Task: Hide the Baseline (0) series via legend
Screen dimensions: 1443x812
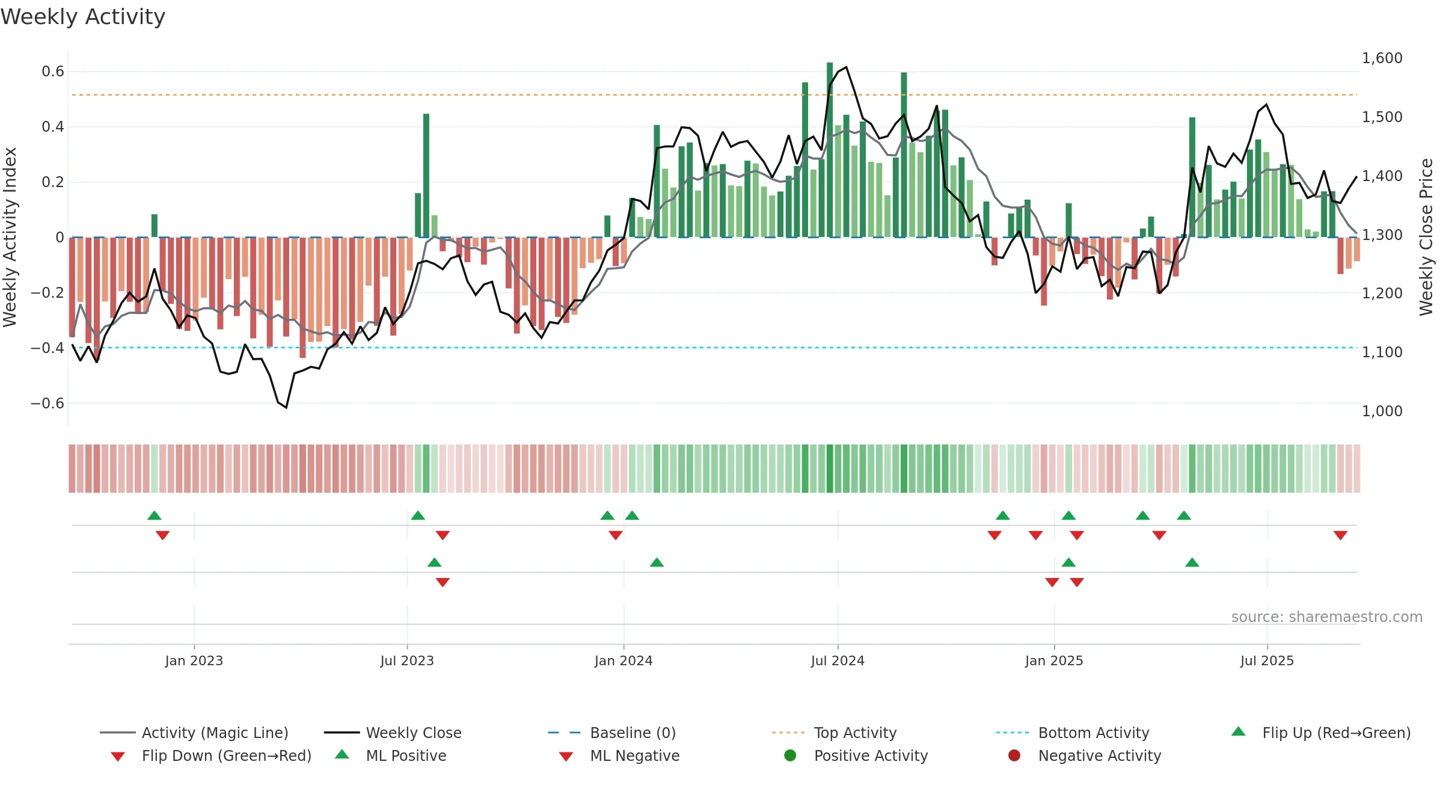Action: [612, 733]
